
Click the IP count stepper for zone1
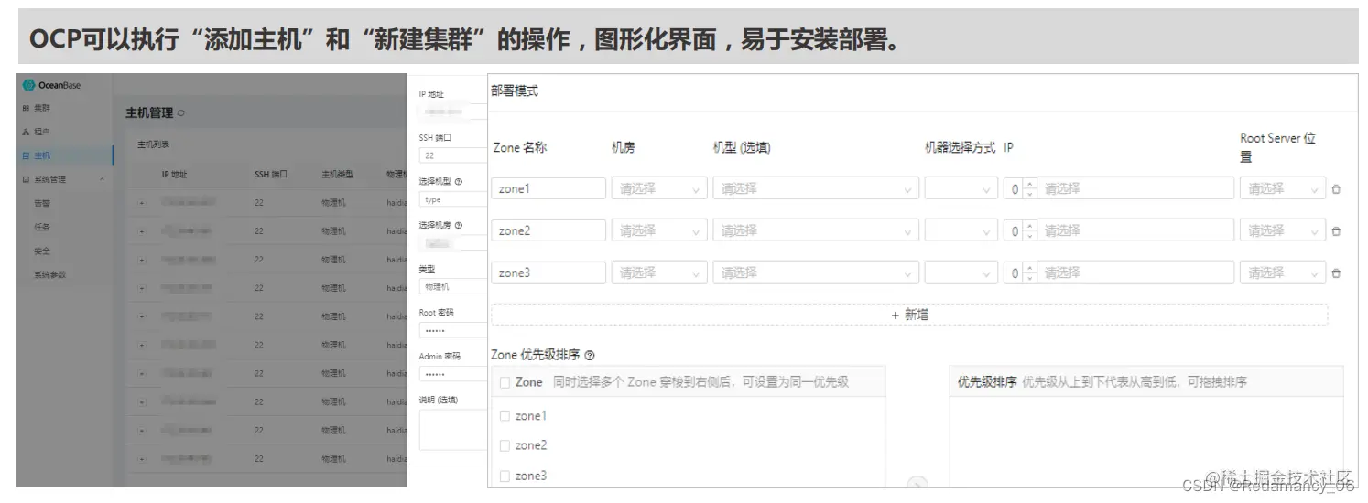point(1020,188)
